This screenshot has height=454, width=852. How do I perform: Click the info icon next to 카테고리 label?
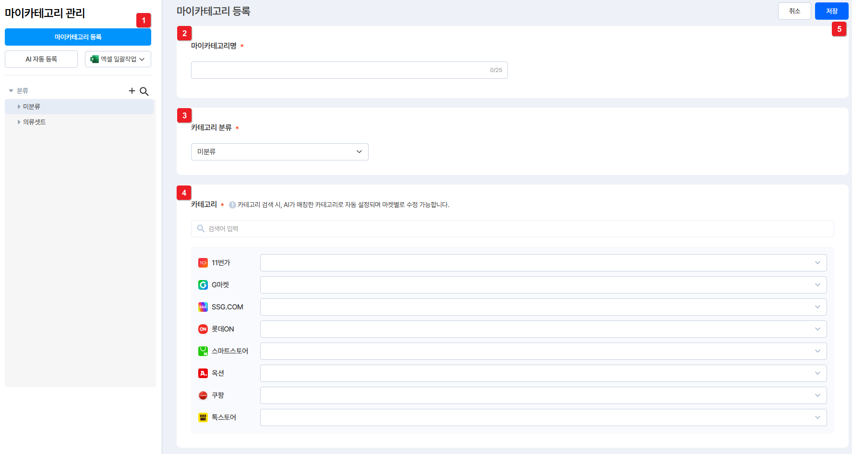click(x=232, y=205)
